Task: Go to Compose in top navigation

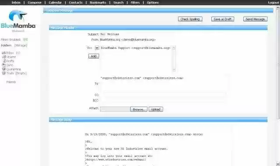Action: 35,3
